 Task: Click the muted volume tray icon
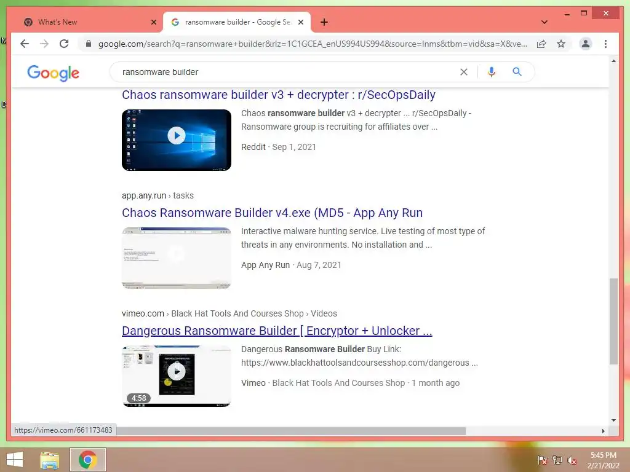pyautogui.click(x=572, y=460)
